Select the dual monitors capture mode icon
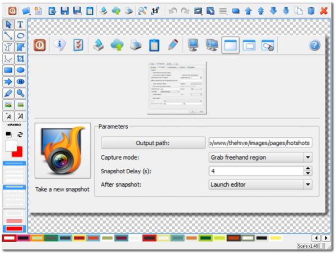336x254 pixels. pyautogui.click(x=212, y=45)
